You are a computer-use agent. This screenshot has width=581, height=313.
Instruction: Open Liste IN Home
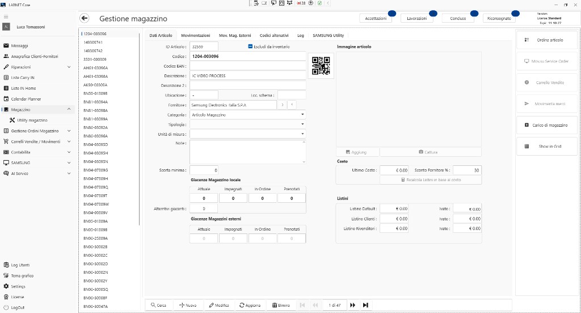pyautogui.click(x=23, y=88)
